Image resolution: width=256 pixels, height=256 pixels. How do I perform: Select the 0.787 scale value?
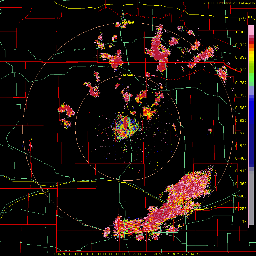pos(241,82)
